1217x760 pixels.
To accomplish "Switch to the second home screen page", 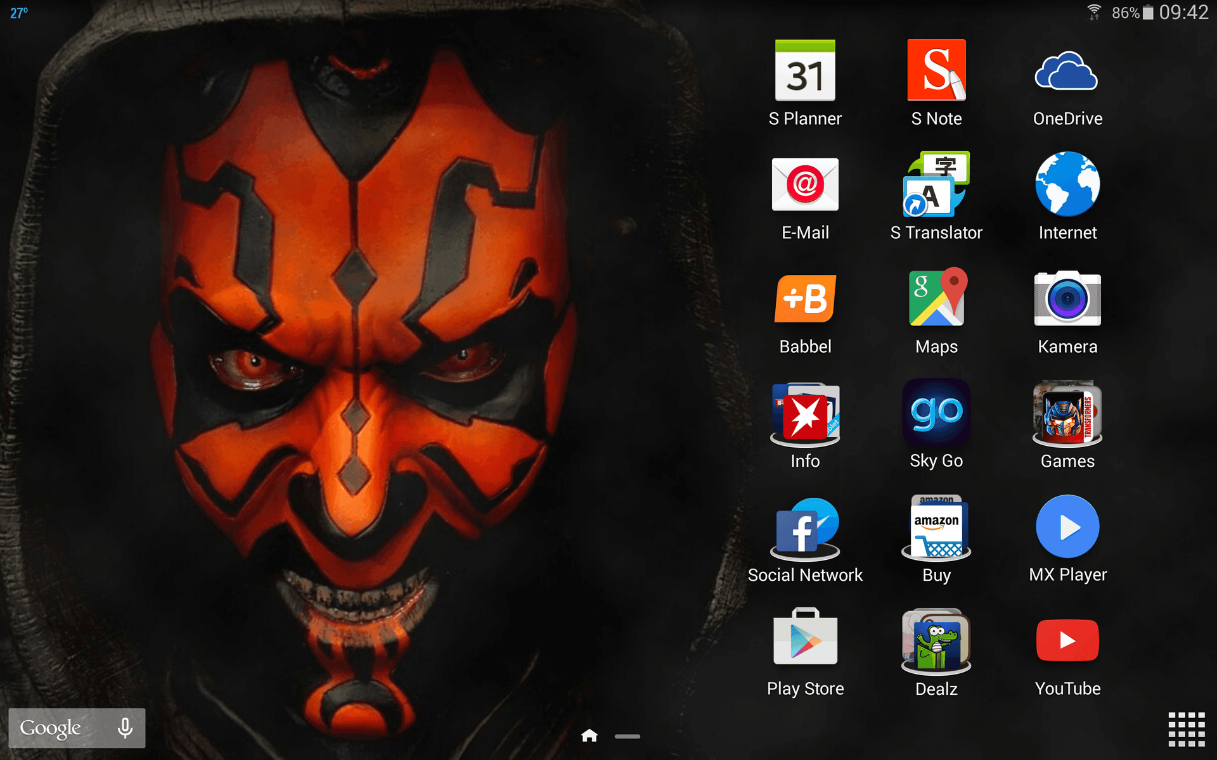I will 628,737.
